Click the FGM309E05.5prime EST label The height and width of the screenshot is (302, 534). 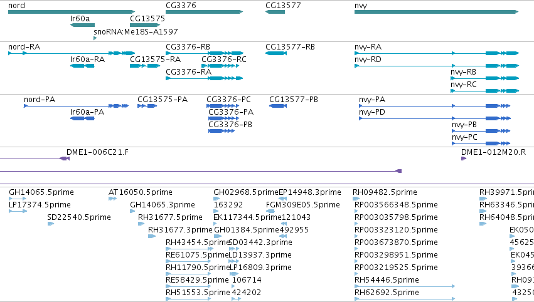303,205
